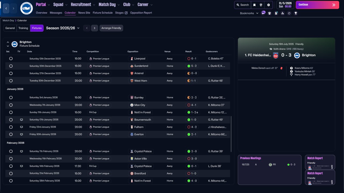Screen dimensions: 344x193
Task: Open the Overview sub-menu item
Action: [41, 13]
